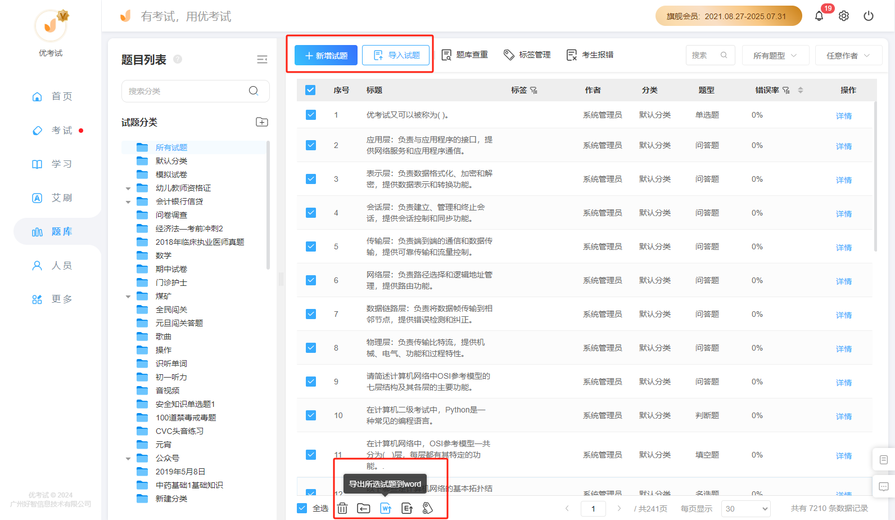Open 详情 for row 1
The image size is (895, 520).
[x=844, y=116]
